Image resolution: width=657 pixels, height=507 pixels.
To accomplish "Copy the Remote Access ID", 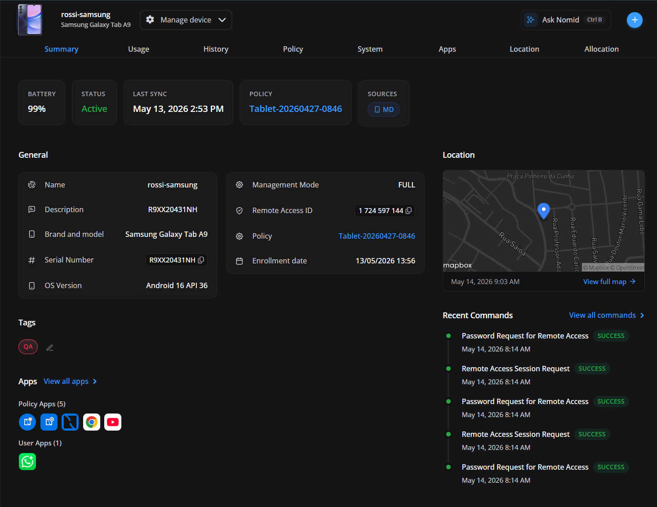I will click(x=408, y=211).
